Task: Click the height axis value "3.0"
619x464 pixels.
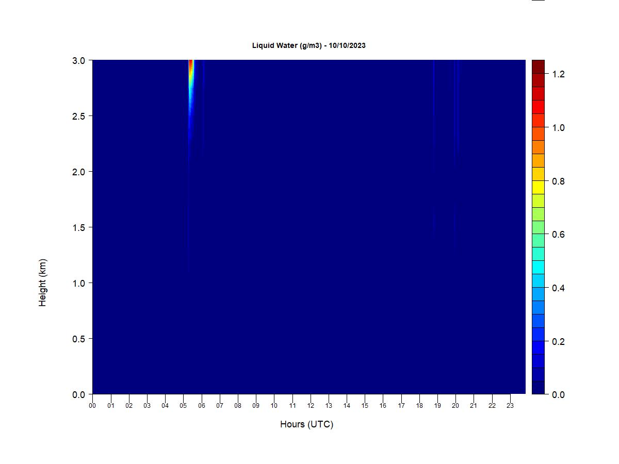Action: [79, 60]
